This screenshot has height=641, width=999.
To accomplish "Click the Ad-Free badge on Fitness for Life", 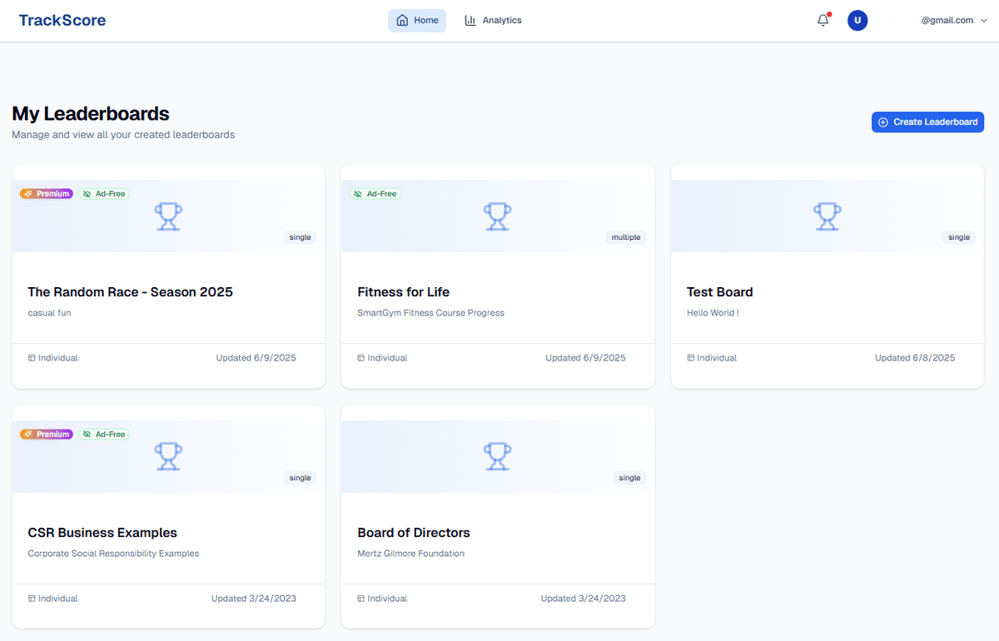I will (375, 193).
